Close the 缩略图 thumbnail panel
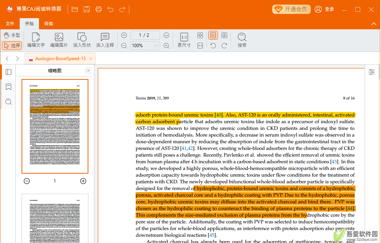 tap(88, 70)
